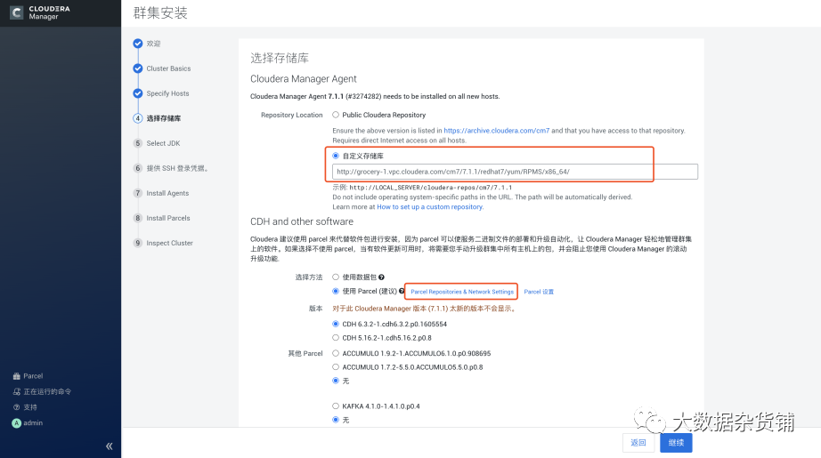Select ACCUMULO 1.9.2-1.ACCUMULO6.1.0 parcel

[x=336, y=353]
